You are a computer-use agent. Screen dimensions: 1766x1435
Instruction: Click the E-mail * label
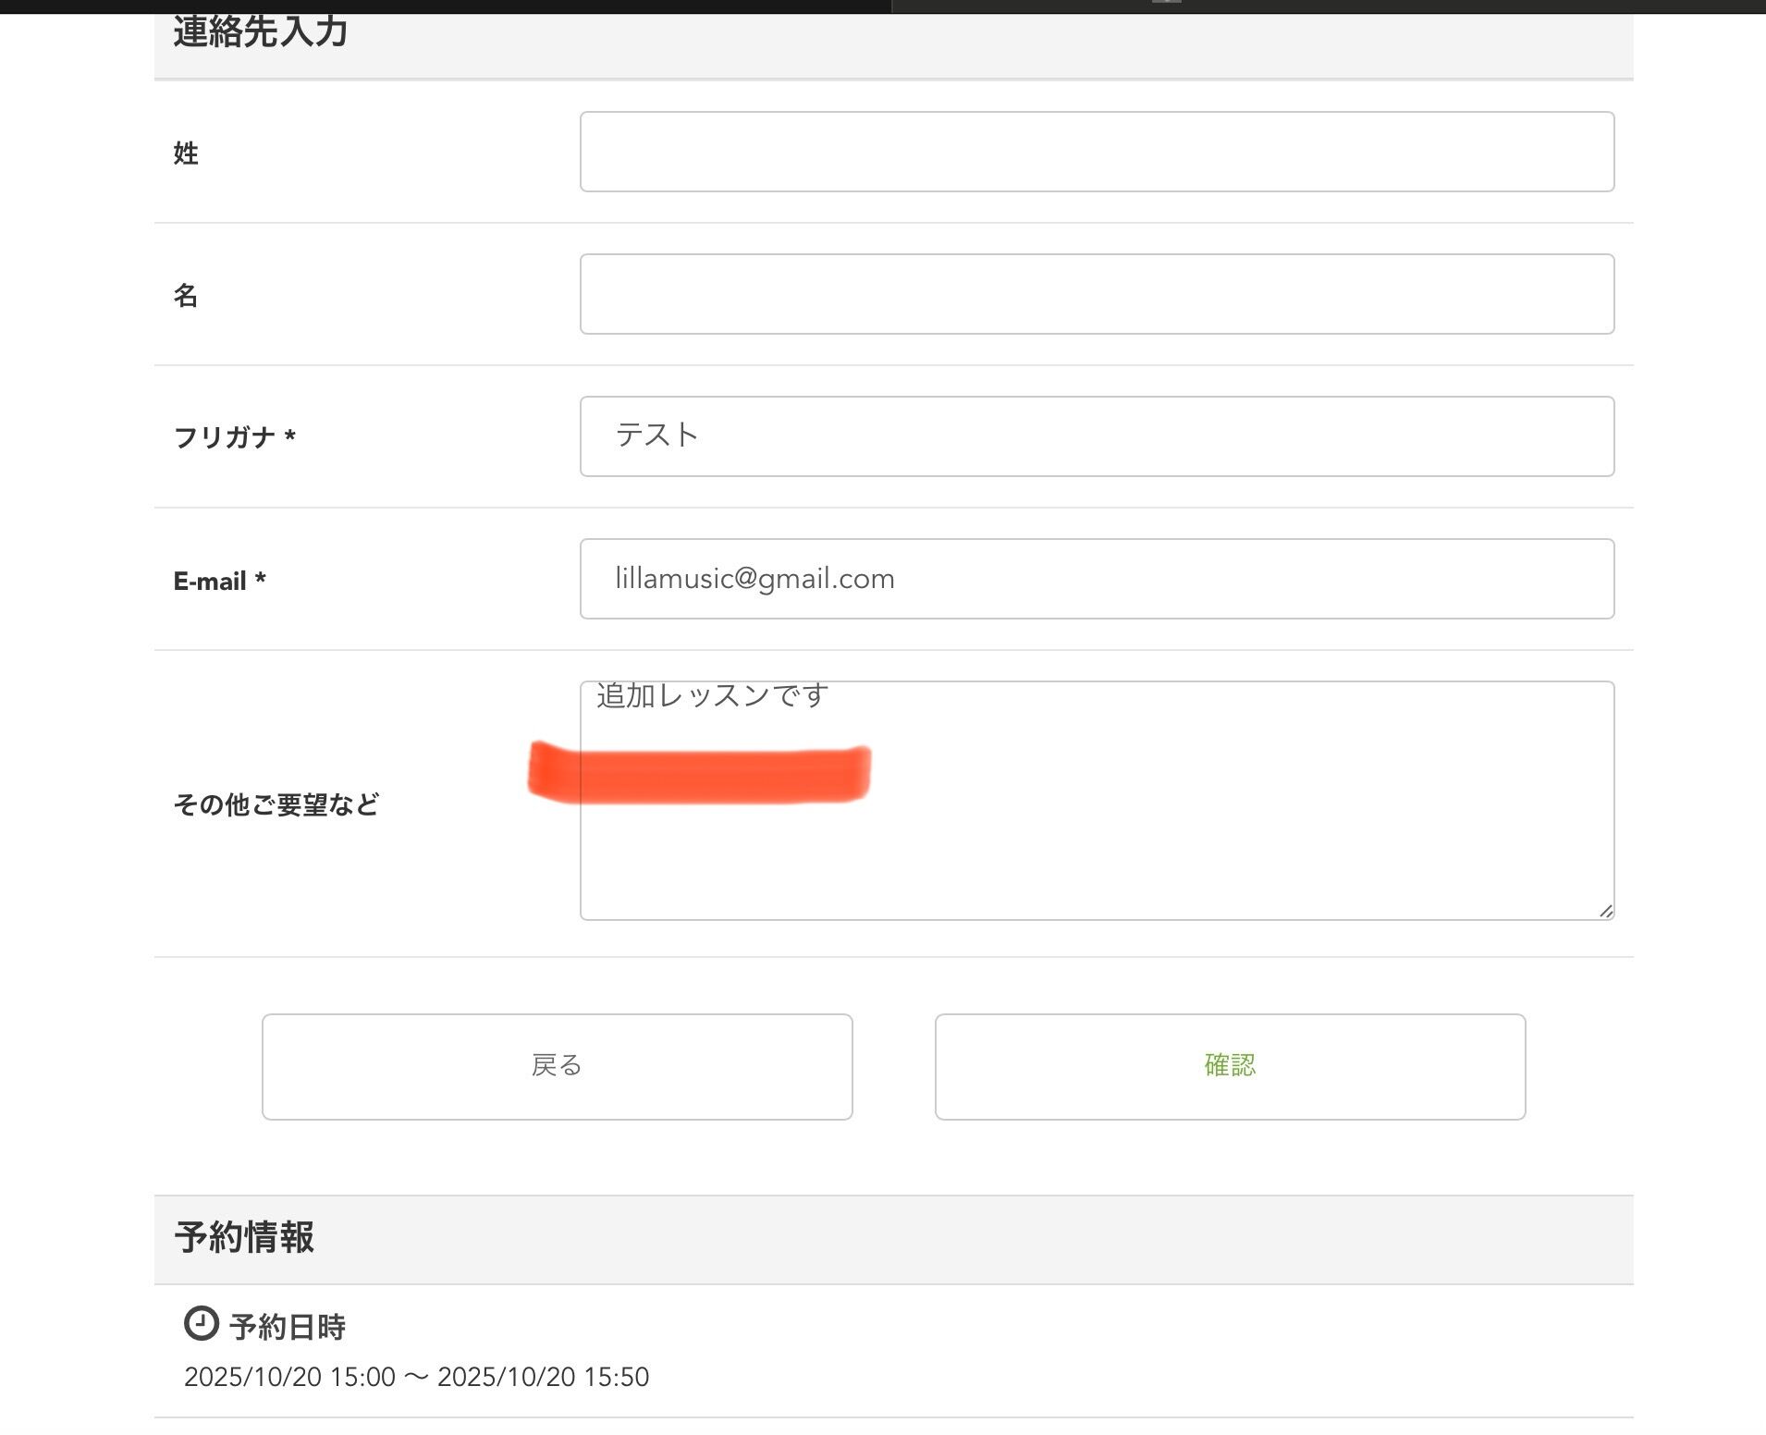point(219,581)
